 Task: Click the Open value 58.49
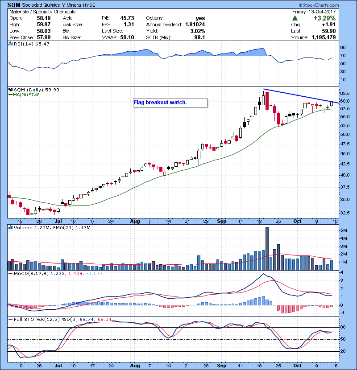click(43, 18)
